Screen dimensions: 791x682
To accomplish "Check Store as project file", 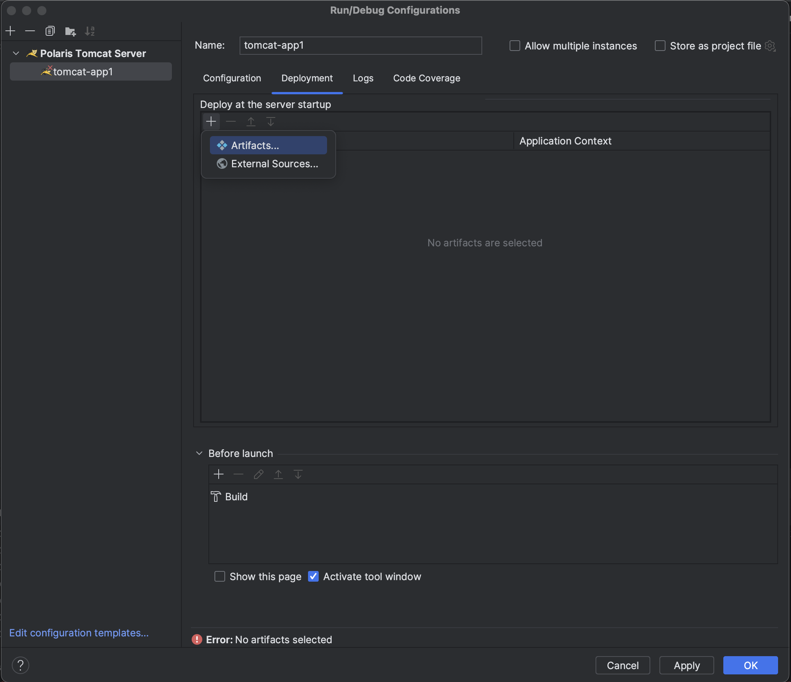I will click(x=660, y=45).
